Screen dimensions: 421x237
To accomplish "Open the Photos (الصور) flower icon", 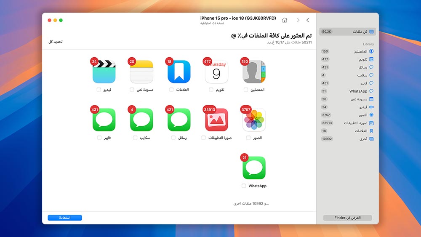I will (x=254, y=120).
